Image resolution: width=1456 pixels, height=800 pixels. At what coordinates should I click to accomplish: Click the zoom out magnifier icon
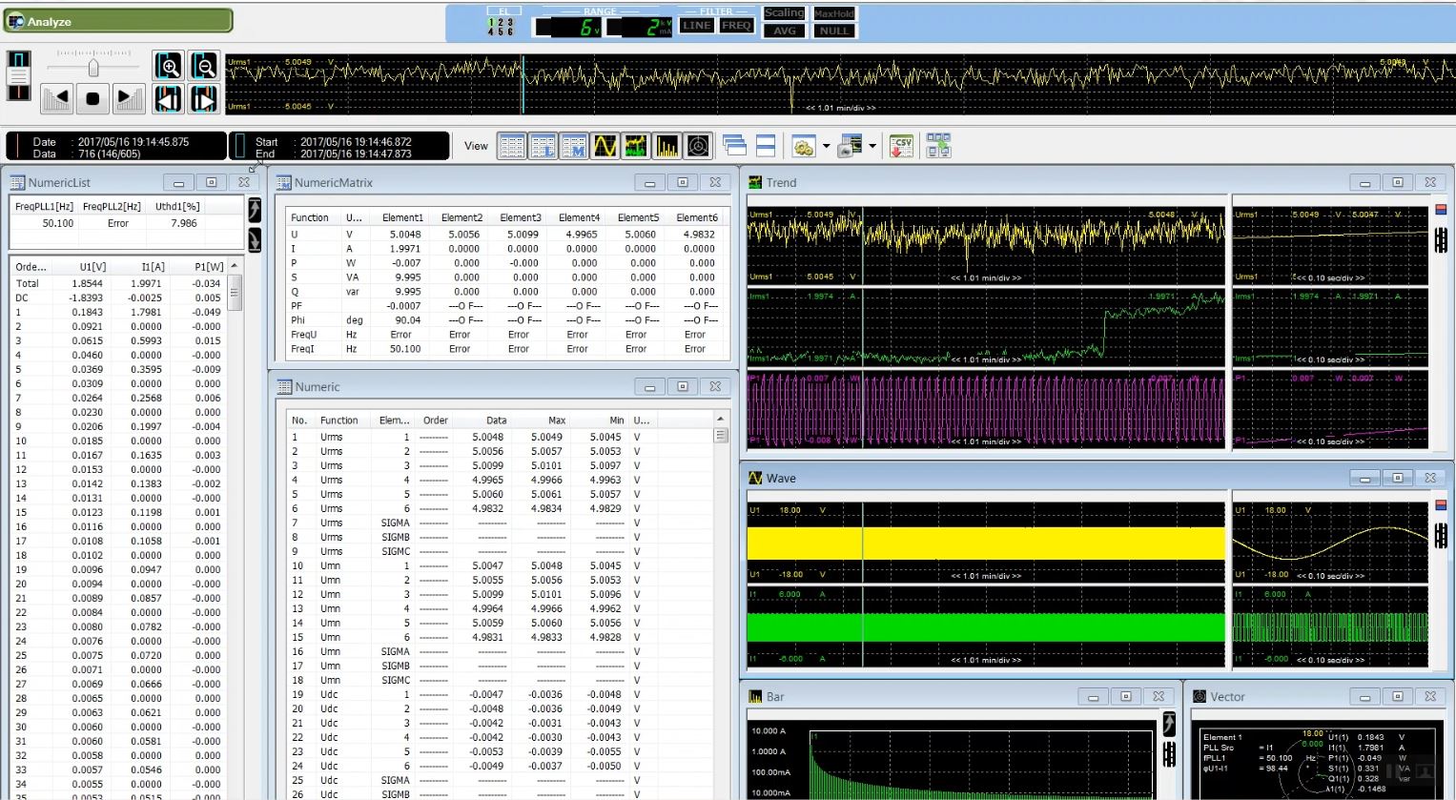(x=204, y=66)
